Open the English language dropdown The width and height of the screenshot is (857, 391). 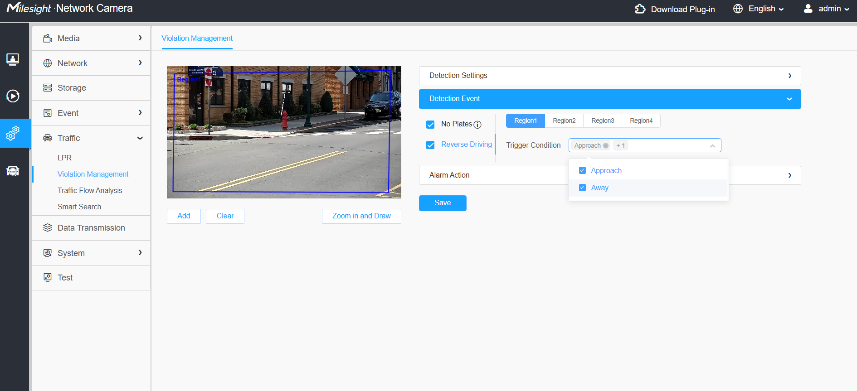766,9
